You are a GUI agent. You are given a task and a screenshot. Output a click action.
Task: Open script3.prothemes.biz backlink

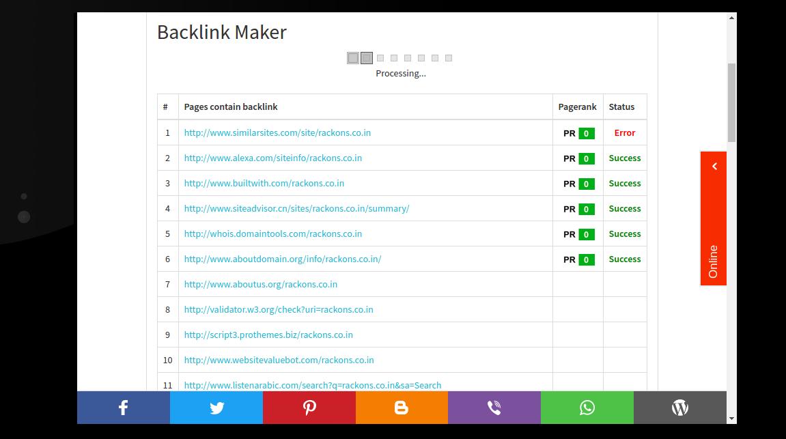[268, 335]
